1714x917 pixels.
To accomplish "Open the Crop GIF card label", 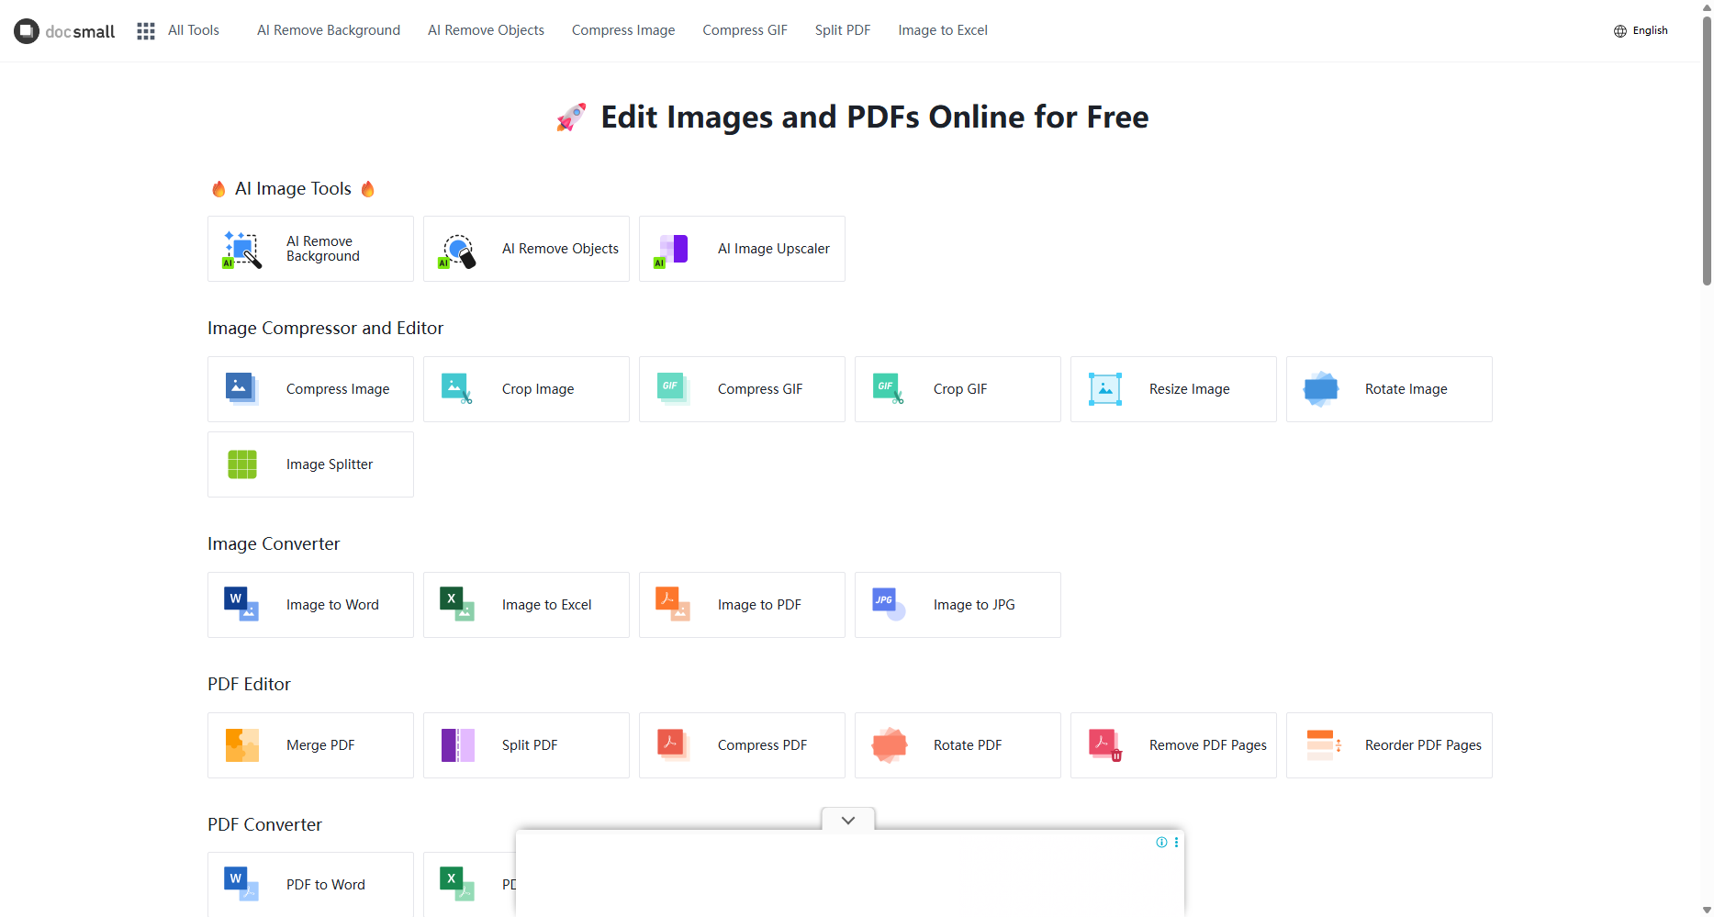I will point(960,389).
